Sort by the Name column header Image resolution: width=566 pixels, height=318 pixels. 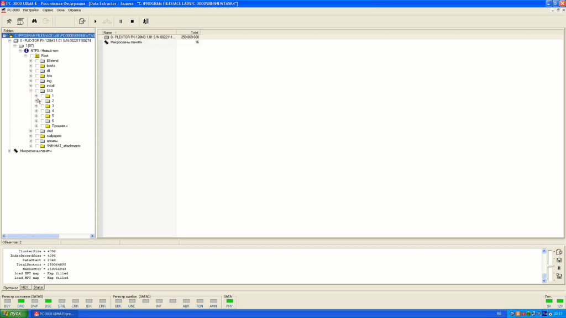140,33
